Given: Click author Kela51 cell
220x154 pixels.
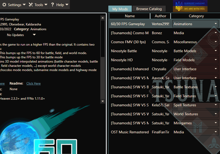Looking at the screenshot, I should pyautogui.click(x=160, y=105).
